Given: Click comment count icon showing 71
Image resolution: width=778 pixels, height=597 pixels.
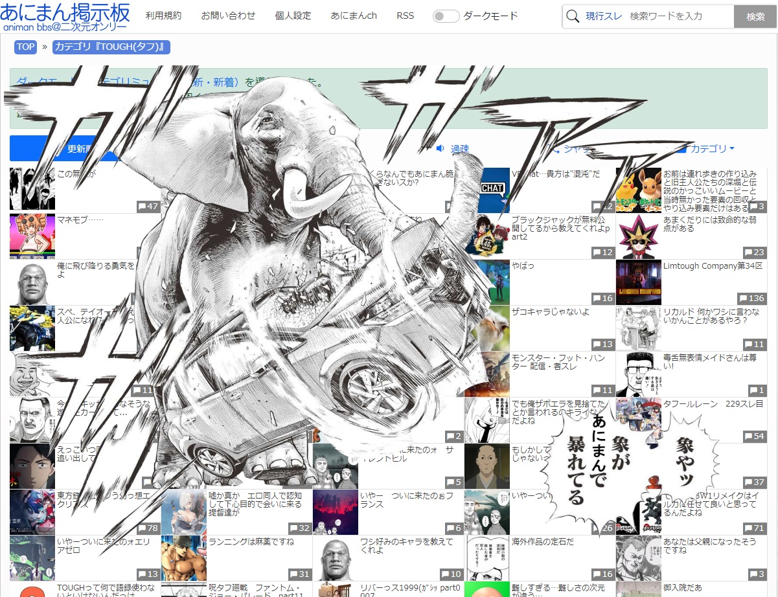Looking at the screenshot, I should tap(749, 528).
